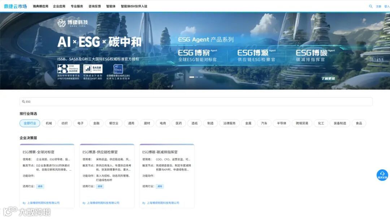The height and width of the screenshot is (219, 390).
Task: Click the SASB Inside badge
Action: click(93, 69)
